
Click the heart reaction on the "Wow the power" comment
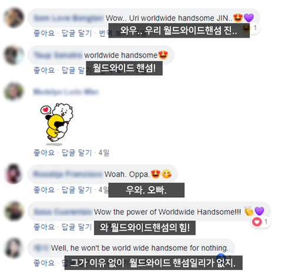click(257, 222)
